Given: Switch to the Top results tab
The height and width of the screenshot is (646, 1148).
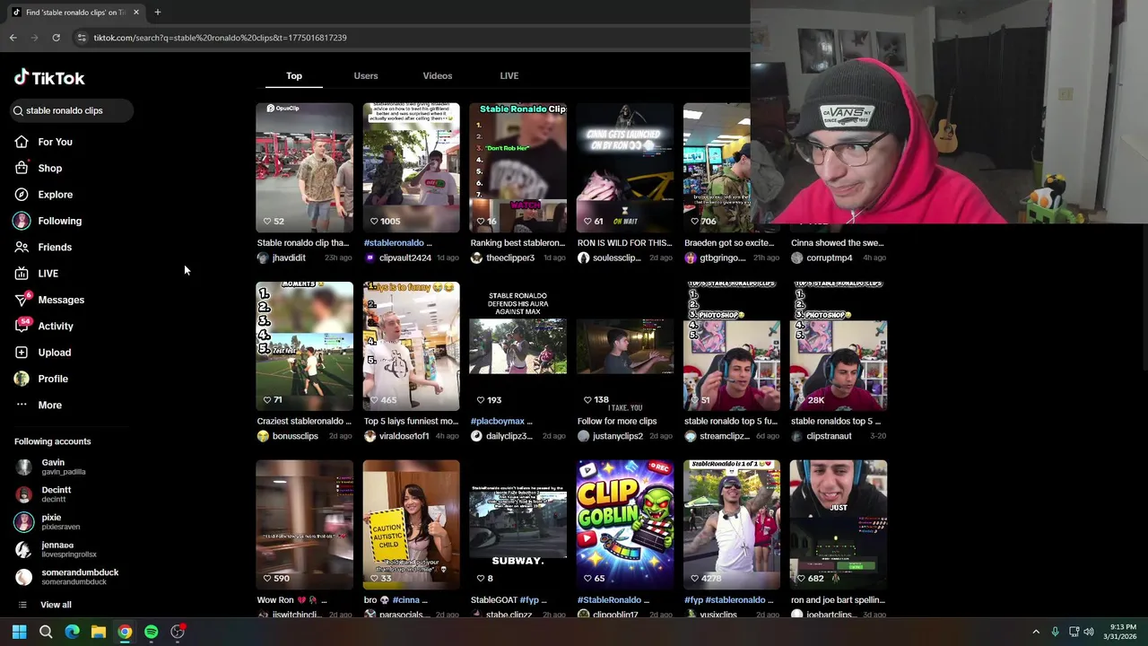Looking at the screenshot, I should [294, 75].
